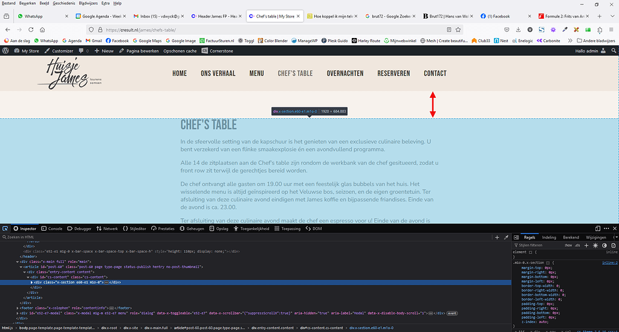Toggle dark color scheme simulation
This screenshot has width=619, height=332.
(604, 246)
